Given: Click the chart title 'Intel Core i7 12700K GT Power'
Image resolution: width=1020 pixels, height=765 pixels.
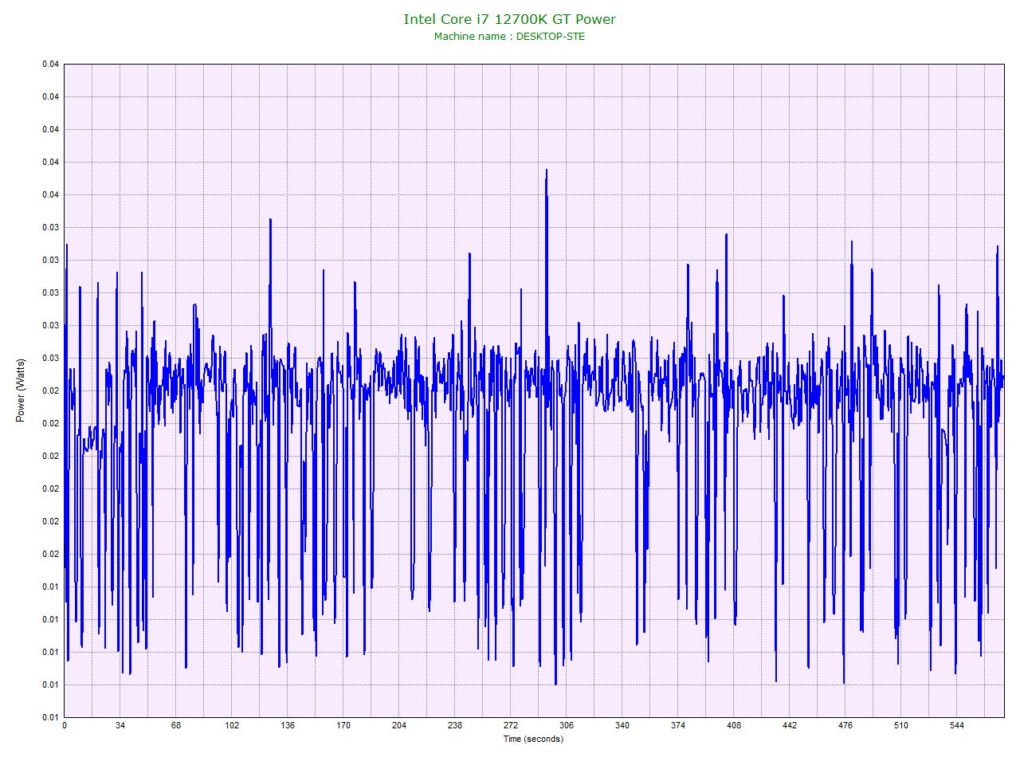Looking at the screenshot, I should coord(509,19).
